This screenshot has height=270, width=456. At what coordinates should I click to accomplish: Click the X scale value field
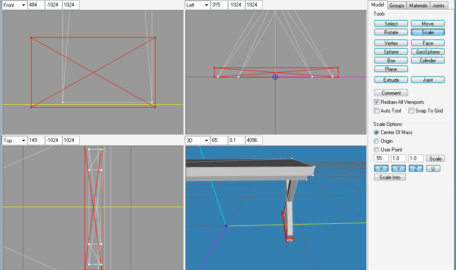point(381,159)
